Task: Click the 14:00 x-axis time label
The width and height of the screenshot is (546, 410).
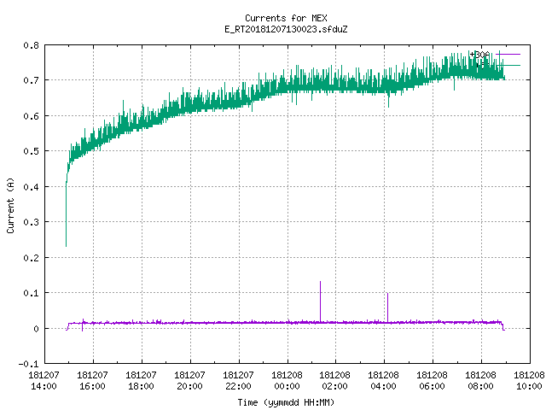Action: click(x=44, y=386)
